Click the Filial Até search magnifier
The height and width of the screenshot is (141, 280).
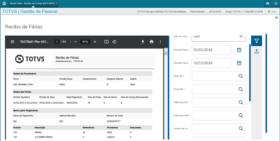241,89
